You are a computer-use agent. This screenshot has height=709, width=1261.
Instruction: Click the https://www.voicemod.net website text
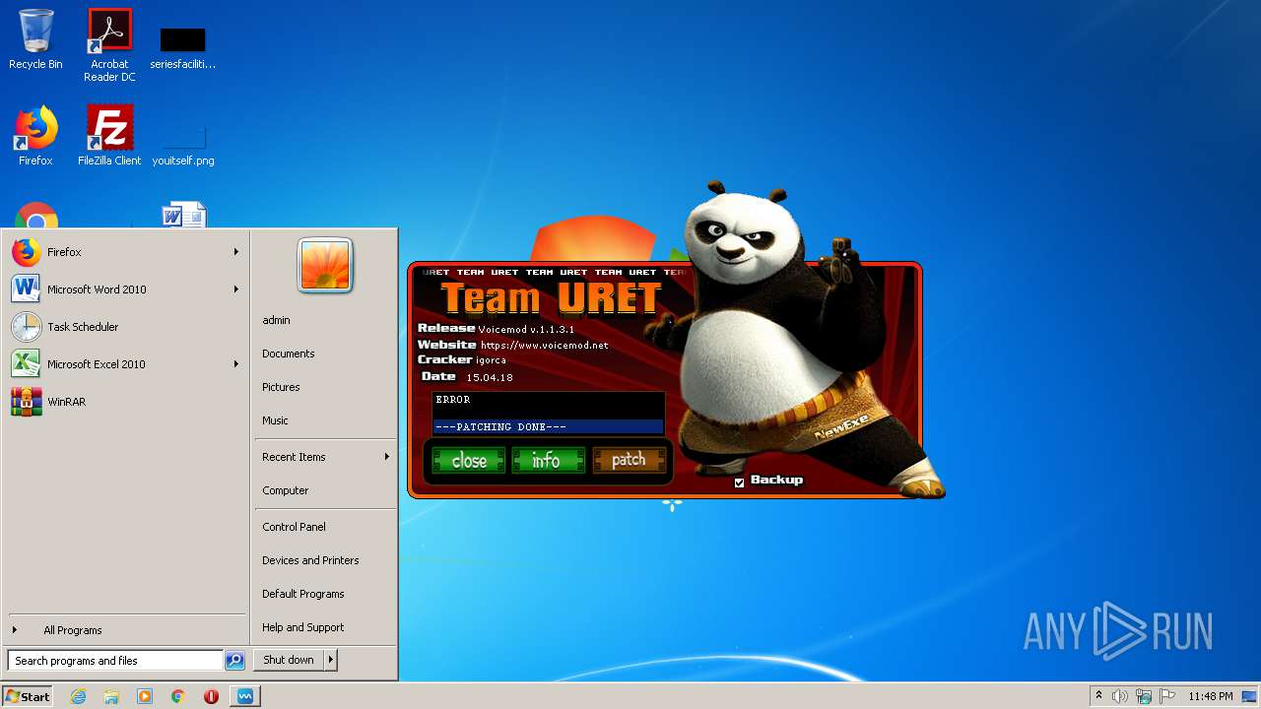544,346
